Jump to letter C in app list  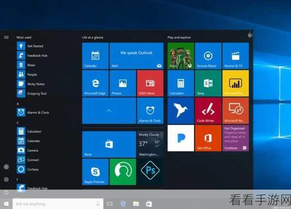point(17,123)
